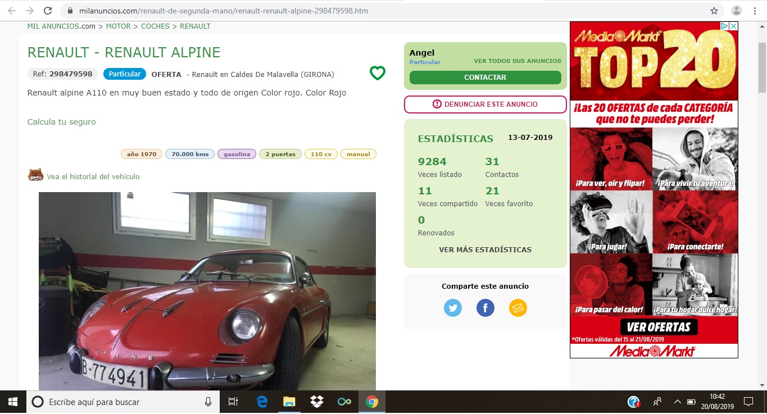This screenshot has height=414, width=767.
Task: Click the ¡Para conectarte! ad tile
Action: tap(695, 221)
